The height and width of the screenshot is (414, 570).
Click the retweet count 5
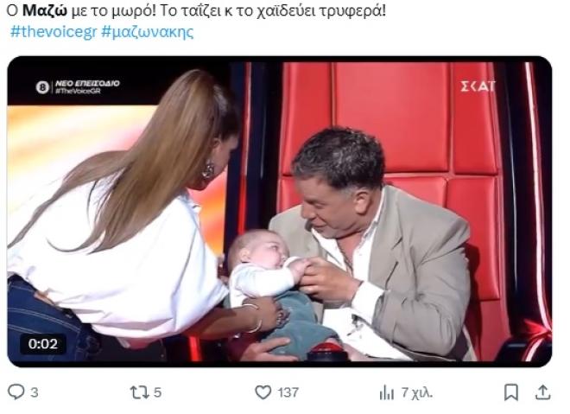point(157,392)
